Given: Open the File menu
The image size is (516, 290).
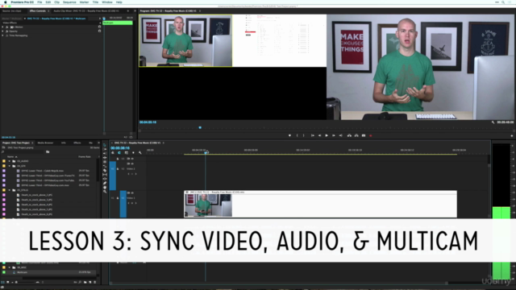Looking at the screenshot, I should [x=40, y=2].
